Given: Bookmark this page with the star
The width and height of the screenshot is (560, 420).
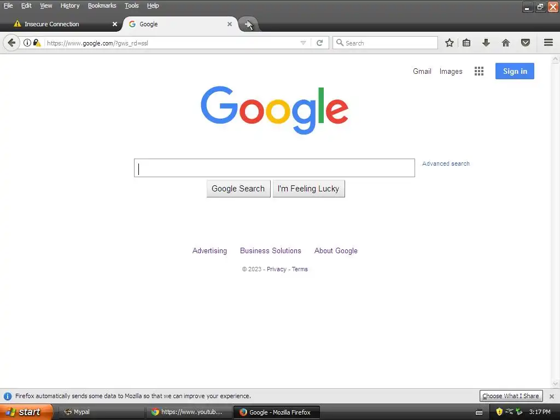Looking at the screenshot, I should (x=450, y=43).
